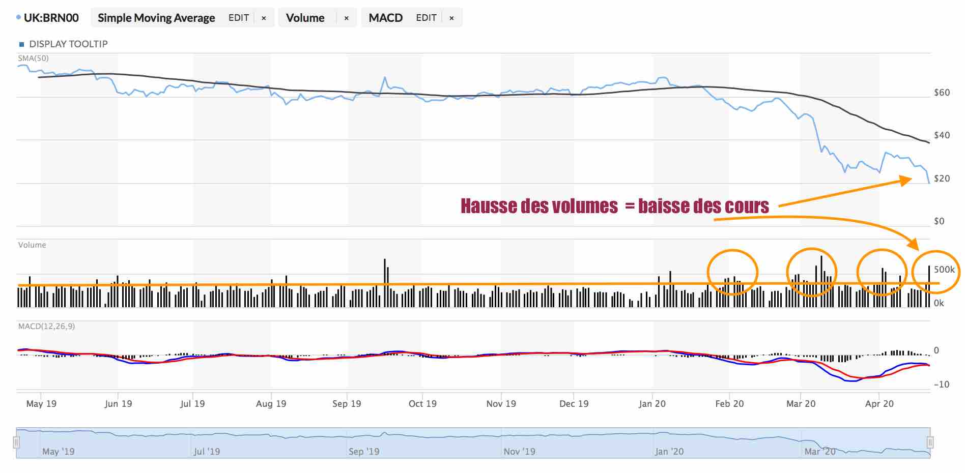Click the Mar 20 date axis label
The width and height of the screenshot is (965, 473).
pos(801,404)
